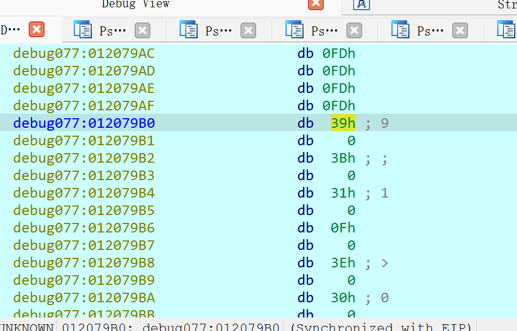This screenshot has height=331, width=517.
Task: Close the active "D…" subview tab
Action: click(37, 29)
